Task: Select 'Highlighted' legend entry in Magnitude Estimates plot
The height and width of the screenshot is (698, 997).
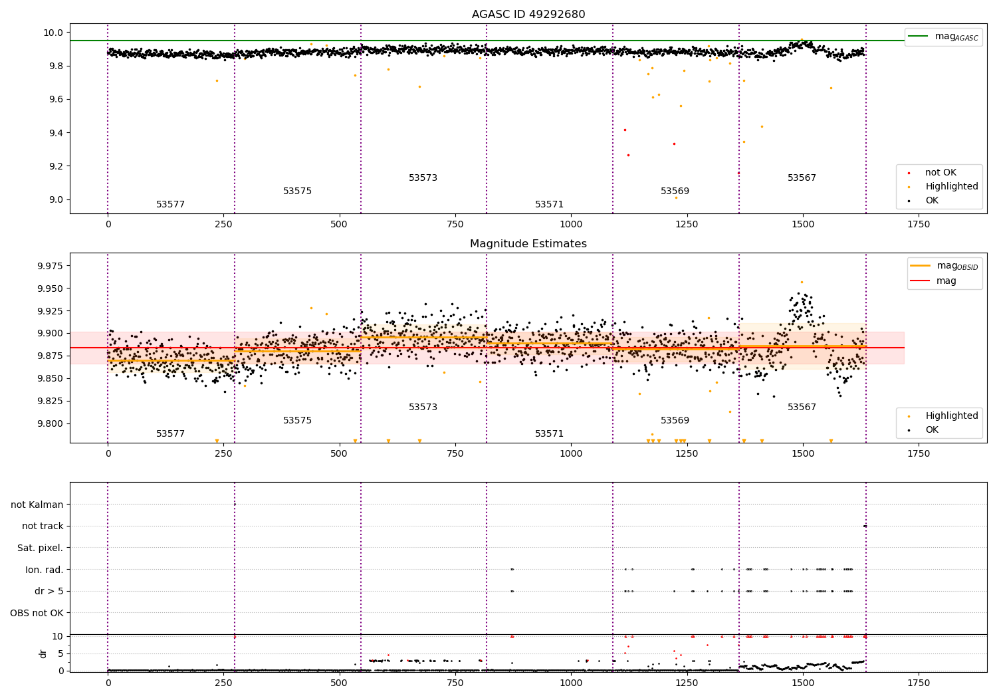Action: pos(952,416)
